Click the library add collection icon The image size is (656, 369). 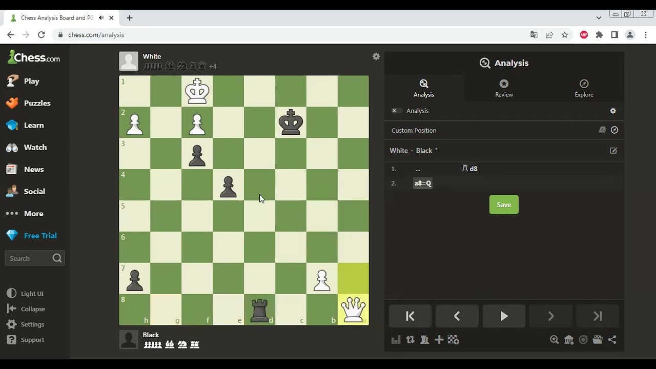569,340
